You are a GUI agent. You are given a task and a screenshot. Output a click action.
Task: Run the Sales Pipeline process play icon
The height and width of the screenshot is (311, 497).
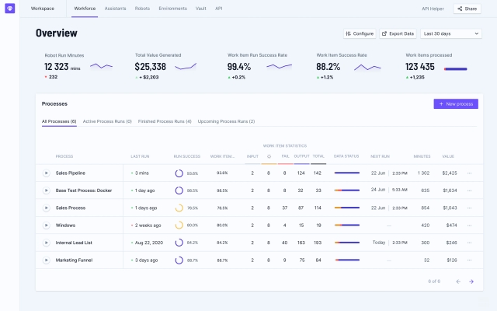[x=46, y=173]
